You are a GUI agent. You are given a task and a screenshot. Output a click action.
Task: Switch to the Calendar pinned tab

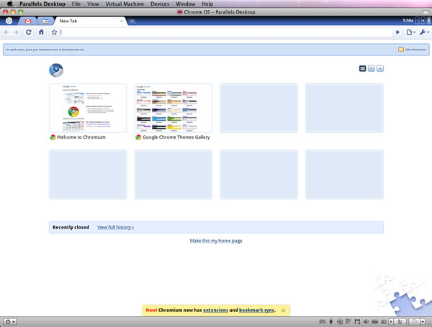45,21
